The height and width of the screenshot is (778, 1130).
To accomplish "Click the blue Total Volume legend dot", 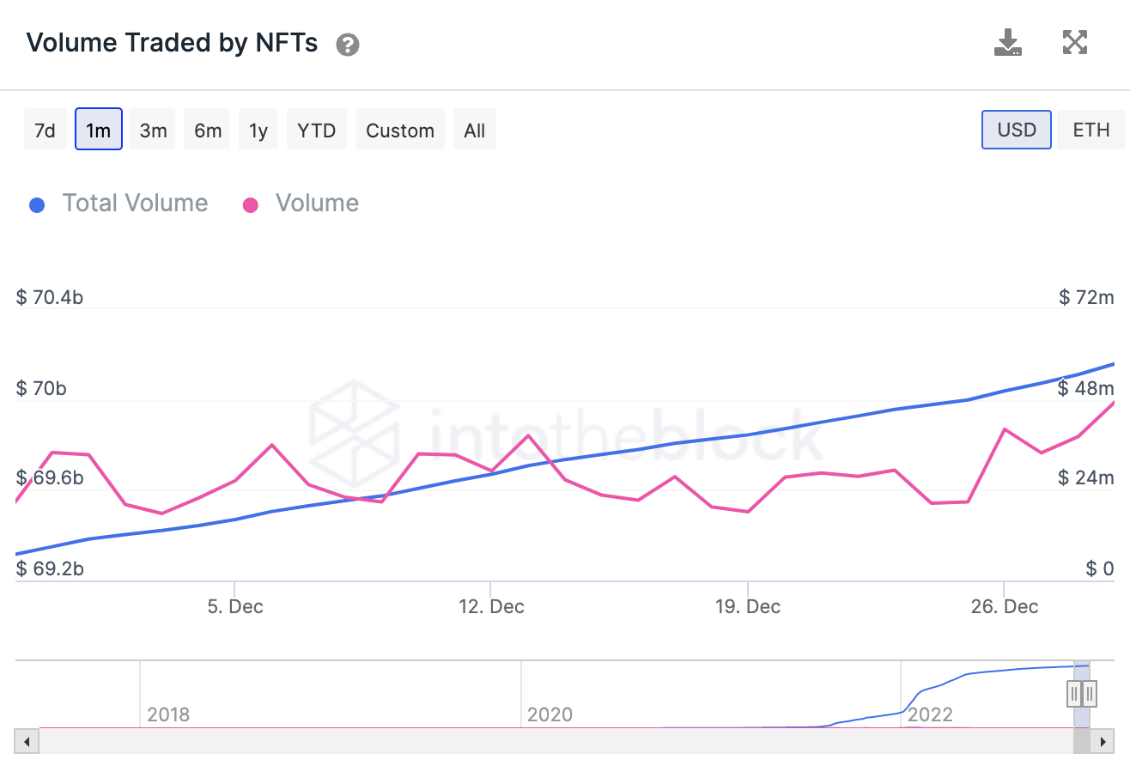I will click(38, 204).
